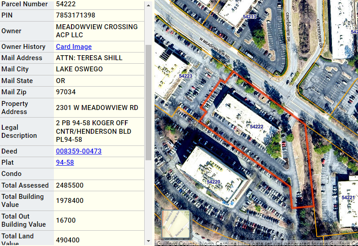Click owner name MEADOWVIEW CROSSING ACP LLC
This screenshot has height=246, width=358.
point(97,31)
